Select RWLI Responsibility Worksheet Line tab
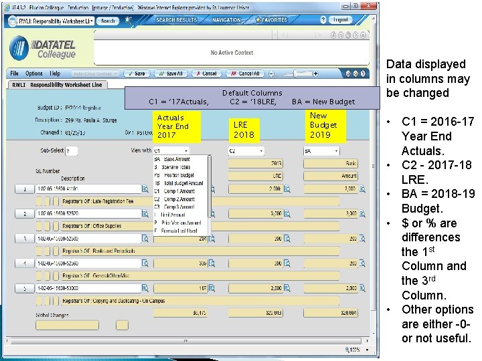 coord(57,85)
